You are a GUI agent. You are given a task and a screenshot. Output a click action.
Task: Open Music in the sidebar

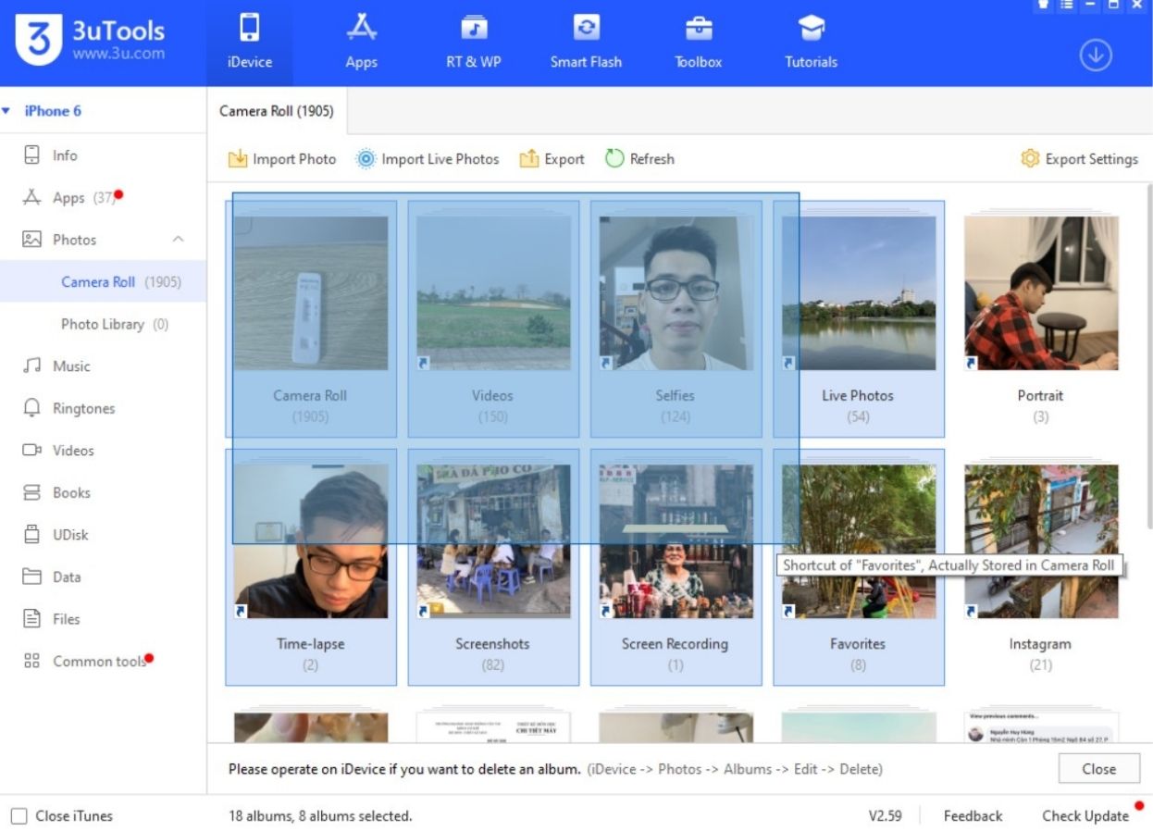pyautogui.click(x=103, y=366)
